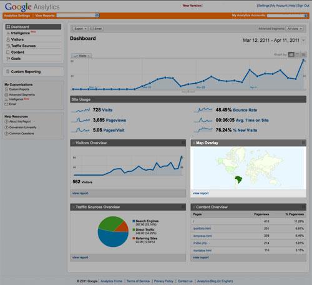Viewport: 312px width, 285px height.
Task: Open Goals in the left navigation
Action: click(16, 59)
